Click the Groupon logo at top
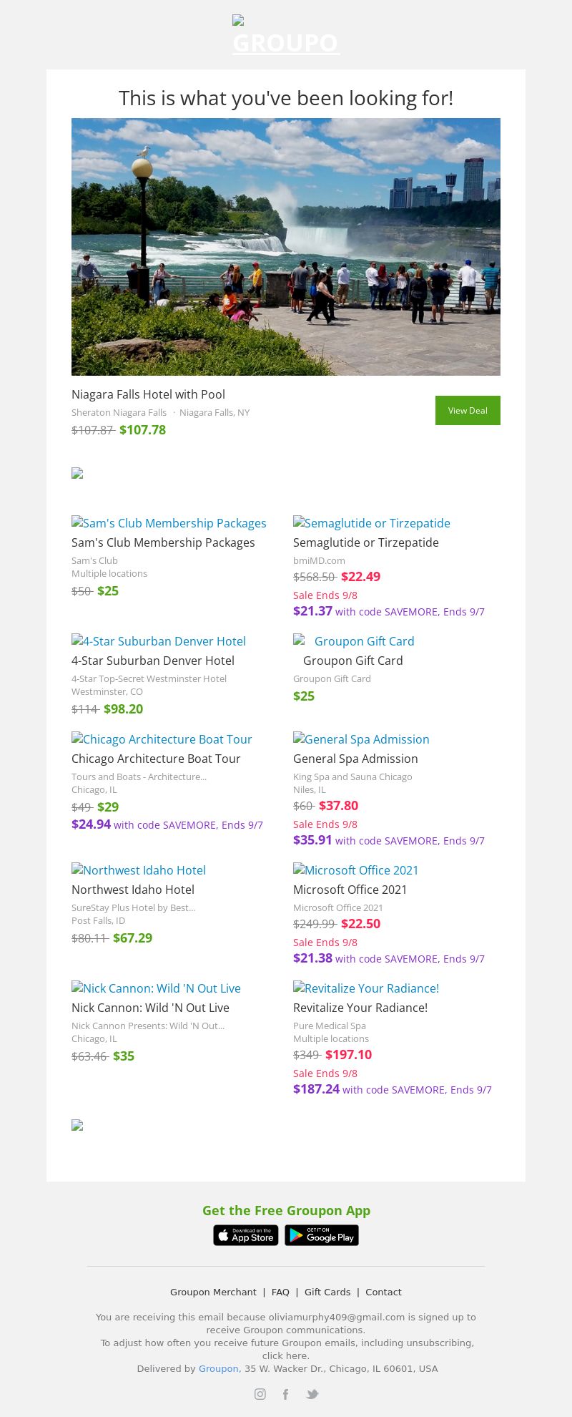 [x=286, y=36]
